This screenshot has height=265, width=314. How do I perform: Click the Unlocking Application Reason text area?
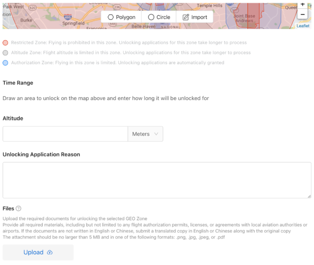point(157,180)
